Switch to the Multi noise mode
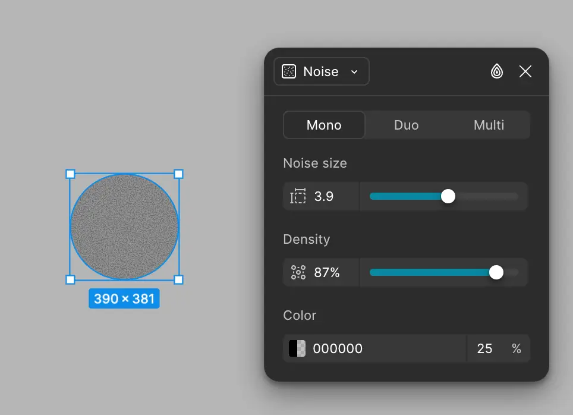 (x=489, y=125)
